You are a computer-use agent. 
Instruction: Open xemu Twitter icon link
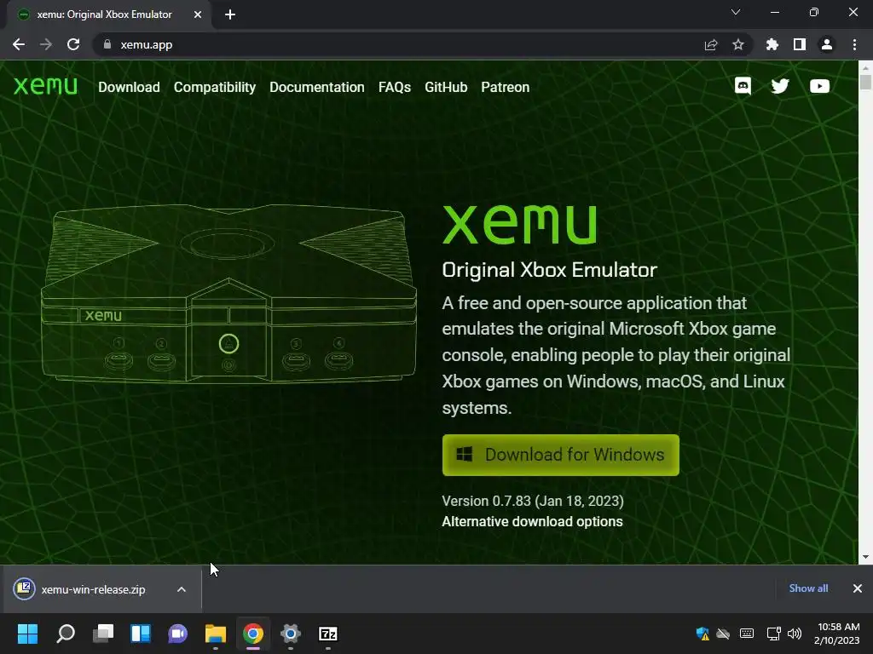pyautogui.click(x=780, y=86)
